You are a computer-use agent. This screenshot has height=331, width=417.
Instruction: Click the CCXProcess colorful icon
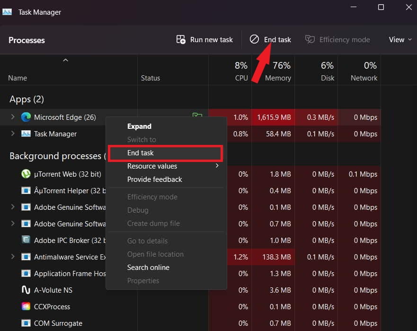coord(26,306)
